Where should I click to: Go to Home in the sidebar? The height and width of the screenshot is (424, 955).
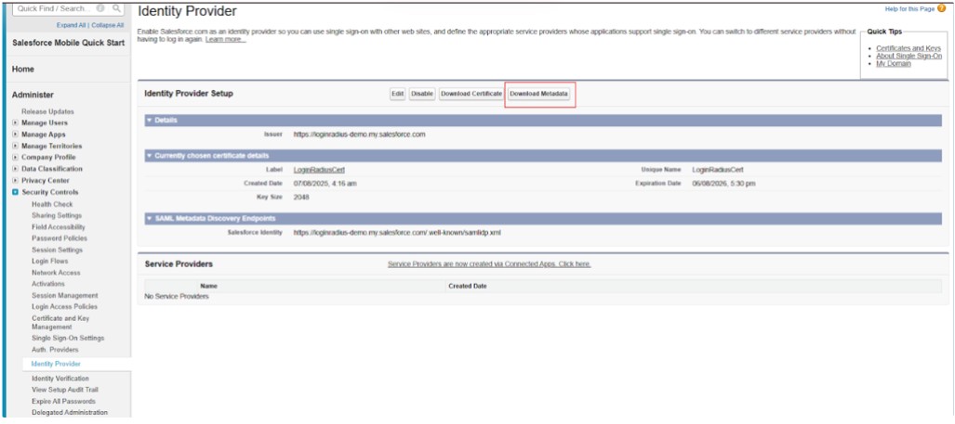[23, 70]
